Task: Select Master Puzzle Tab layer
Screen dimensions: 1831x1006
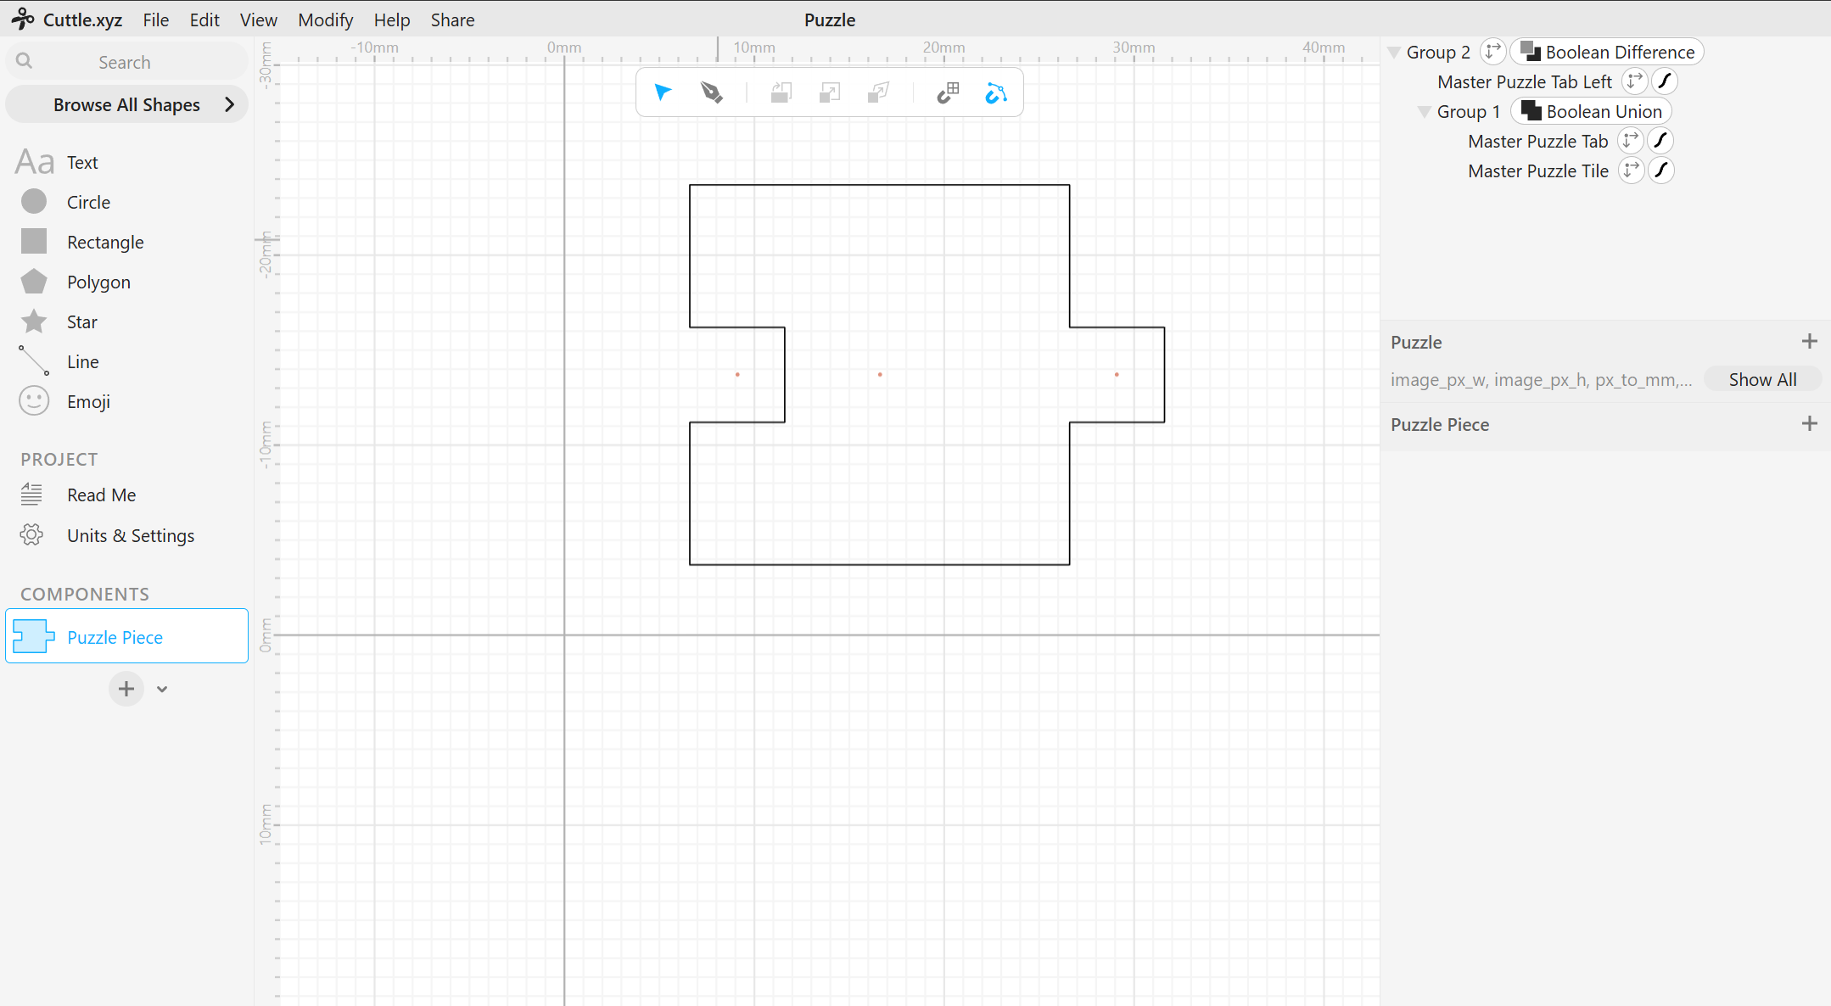Action: [1538, 142]
